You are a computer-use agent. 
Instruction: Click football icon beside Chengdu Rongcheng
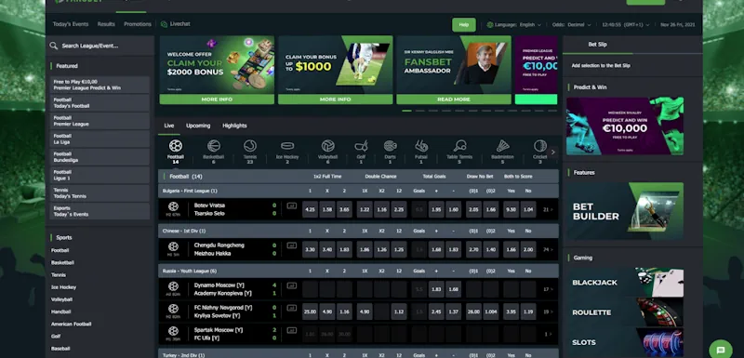point(173,246)
